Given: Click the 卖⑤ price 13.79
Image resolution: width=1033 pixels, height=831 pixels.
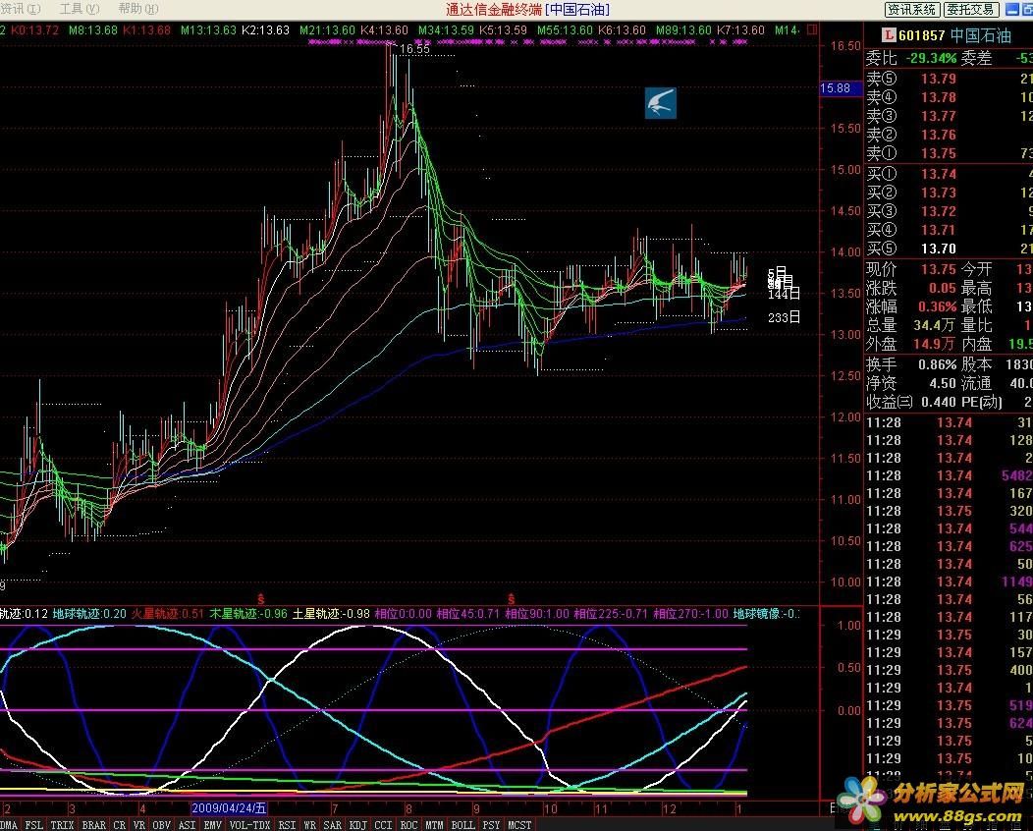Looking at the screenshot, I should click(938, 80).
